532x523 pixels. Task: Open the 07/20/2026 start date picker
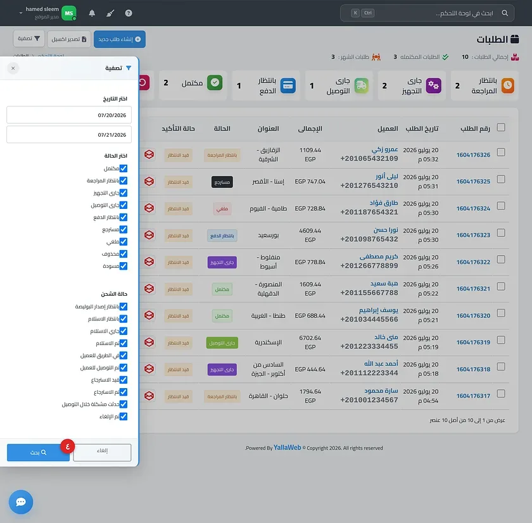[69, 115]
